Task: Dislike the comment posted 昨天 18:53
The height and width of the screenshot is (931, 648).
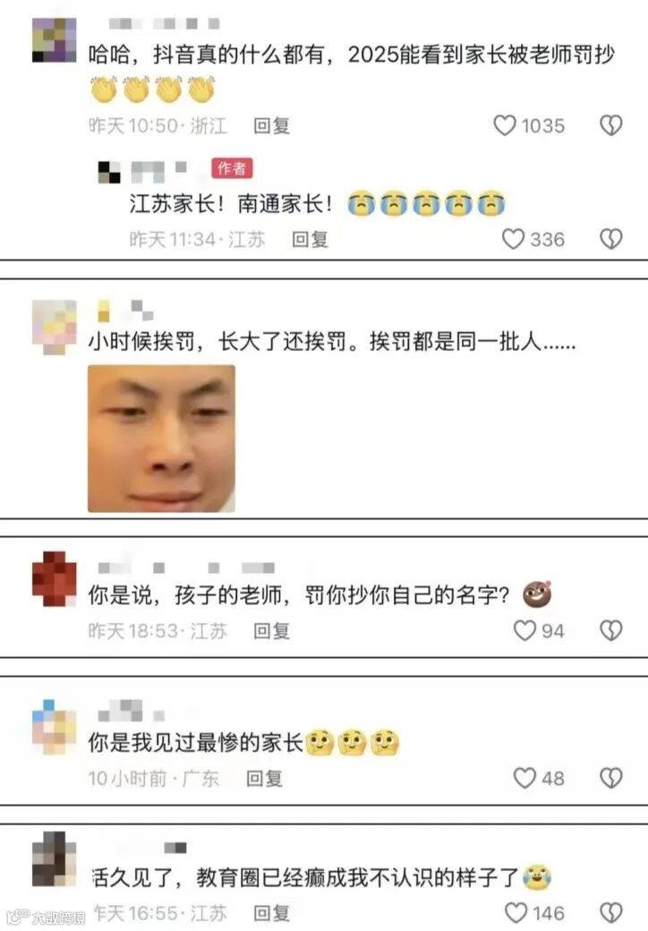Action: [x=610, y=630]
